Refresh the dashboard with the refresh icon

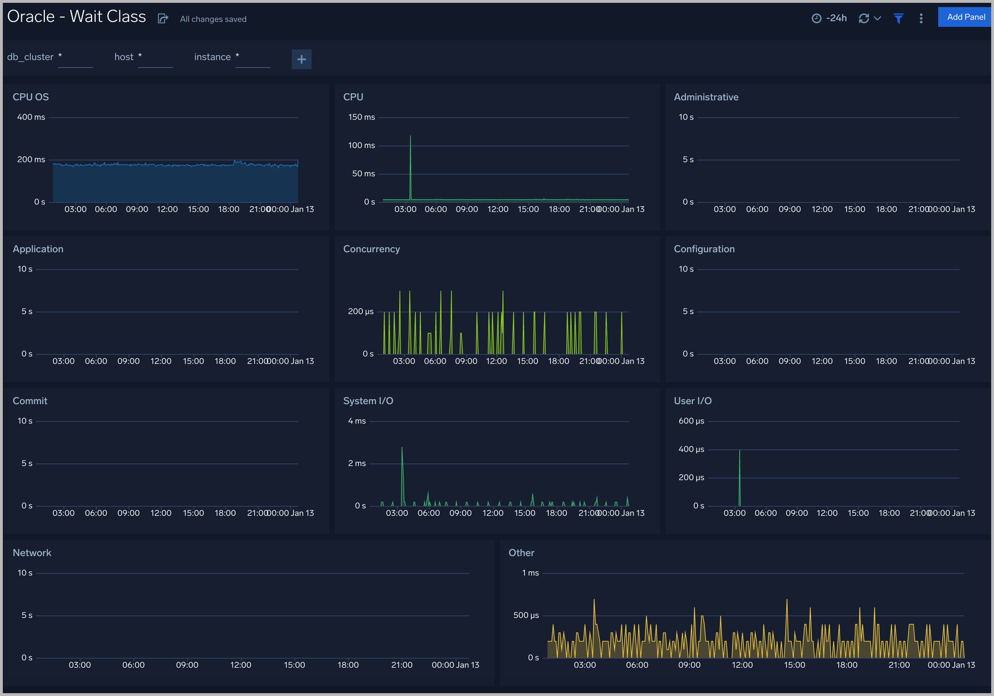(863, 18)
